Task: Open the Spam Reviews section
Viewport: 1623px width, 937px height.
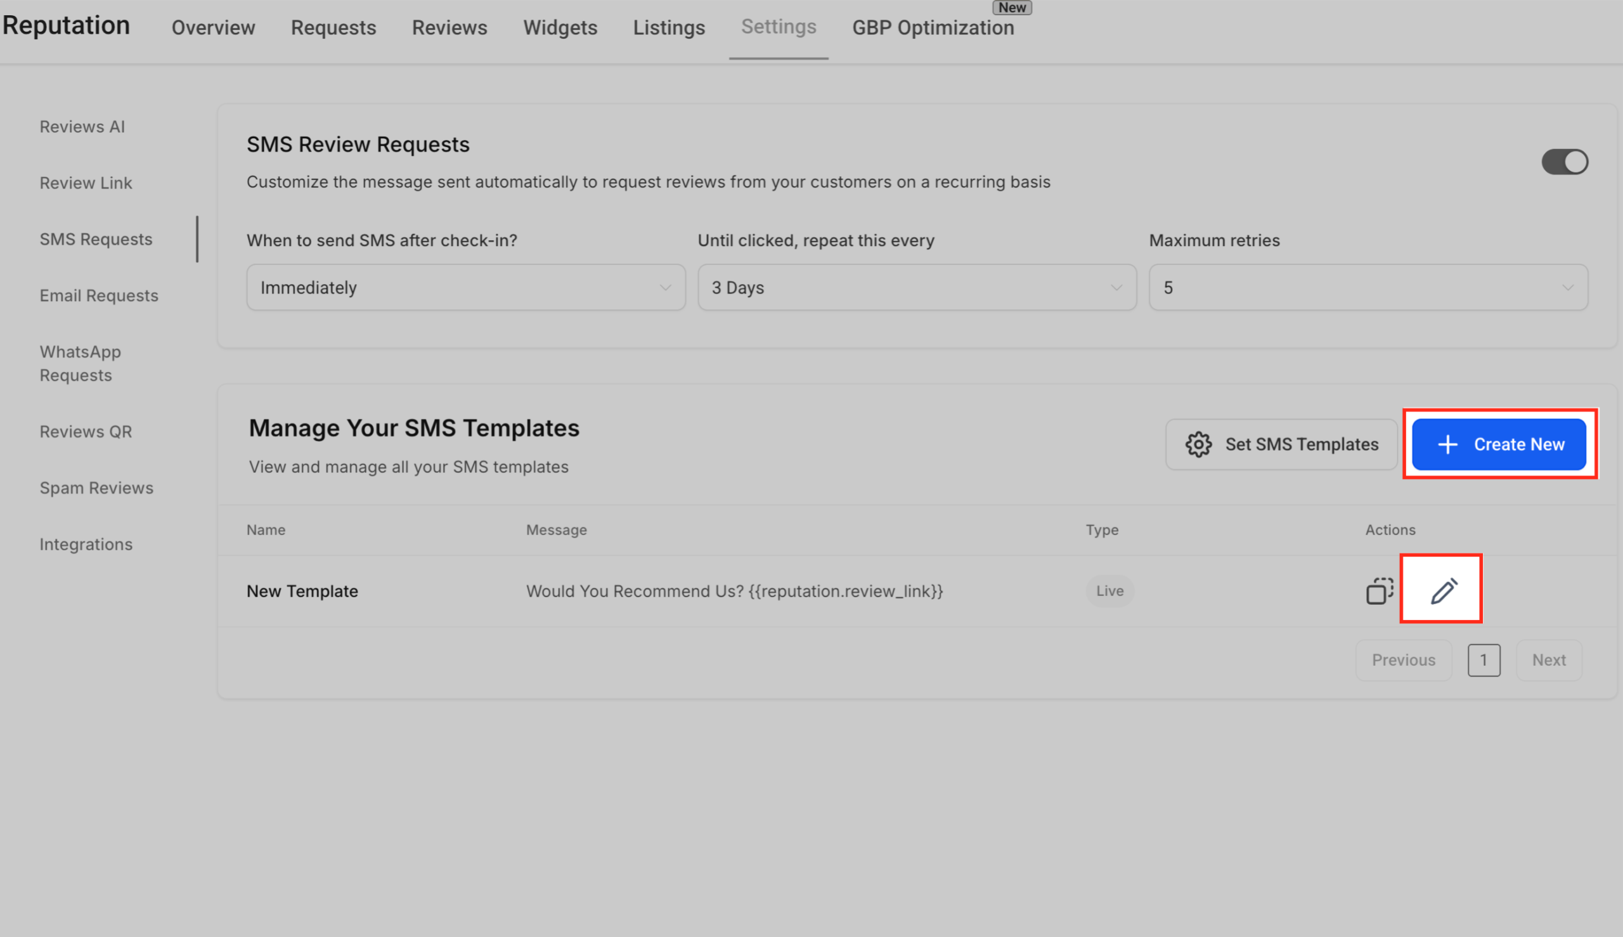Action: 96,488
